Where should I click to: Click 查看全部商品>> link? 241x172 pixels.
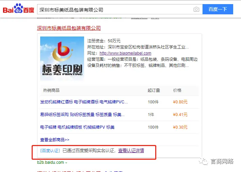point(55,140)
